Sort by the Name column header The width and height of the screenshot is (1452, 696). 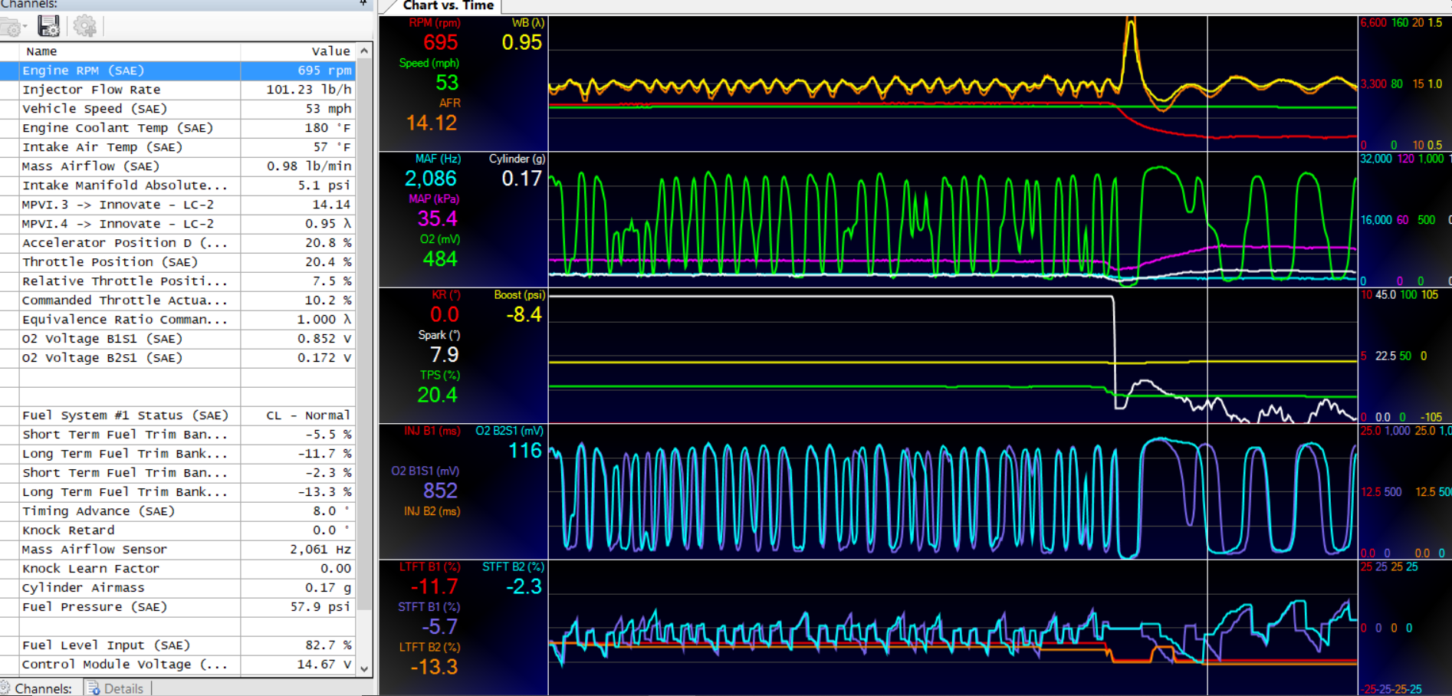point(41,51)
